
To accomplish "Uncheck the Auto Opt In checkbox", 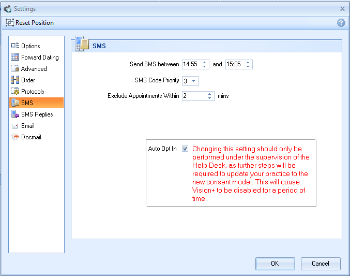I will tap(185, 149).
